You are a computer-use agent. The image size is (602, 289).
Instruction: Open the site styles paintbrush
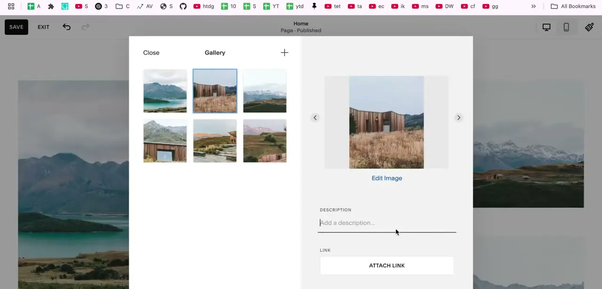click(589, 27)
